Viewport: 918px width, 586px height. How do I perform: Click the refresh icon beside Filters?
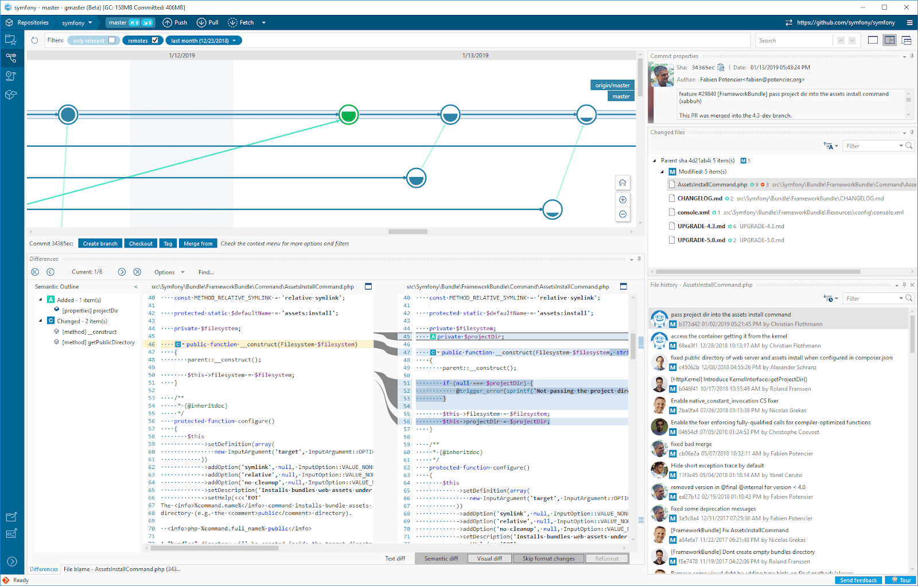[34, 40]
